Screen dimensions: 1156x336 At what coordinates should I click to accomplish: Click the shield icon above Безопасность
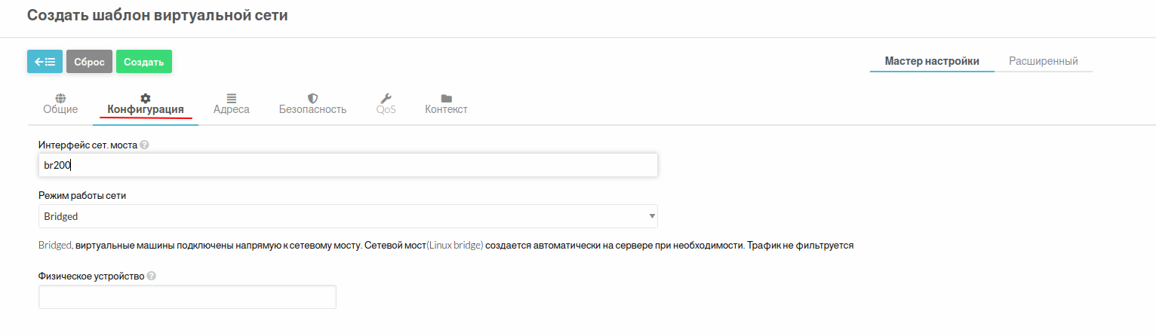312,98
